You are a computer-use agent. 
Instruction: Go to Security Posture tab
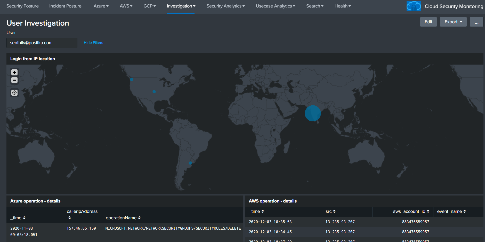click(x=22, y=6)
